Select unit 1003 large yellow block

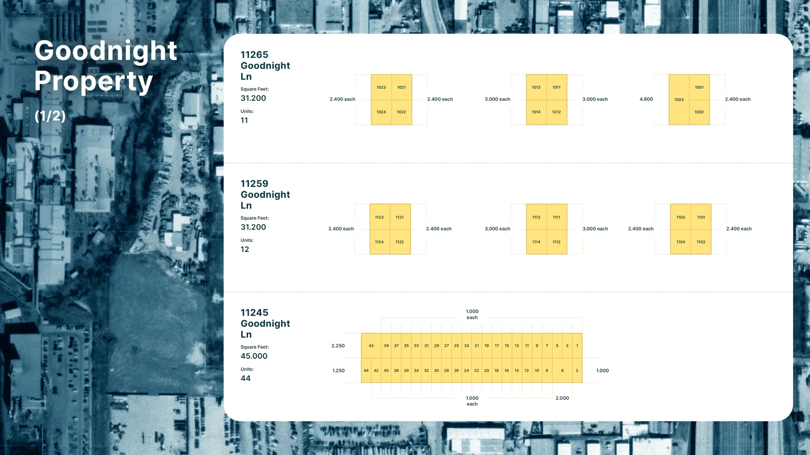(x=679, y=100)
